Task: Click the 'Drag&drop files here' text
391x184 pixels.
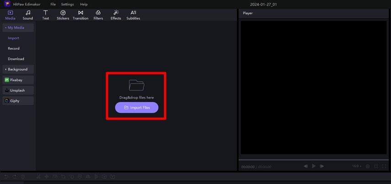Action: coord(137,98)
